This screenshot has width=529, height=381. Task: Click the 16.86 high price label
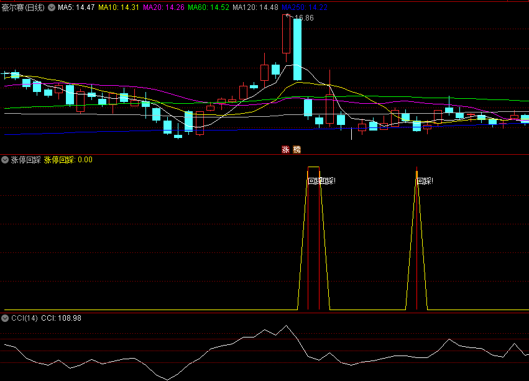pyautogui.click(x=304, y=18)
